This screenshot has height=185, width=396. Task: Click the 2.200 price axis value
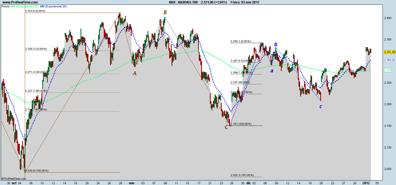click(388, 104)
